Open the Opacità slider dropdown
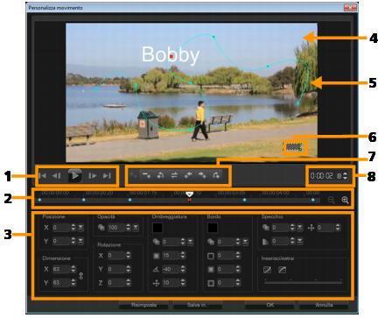 pos(136,228)
